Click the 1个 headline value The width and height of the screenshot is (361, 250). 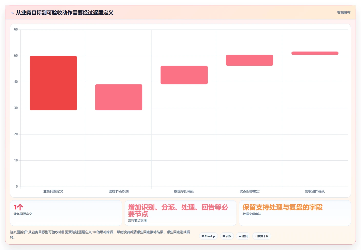point(18,207)
